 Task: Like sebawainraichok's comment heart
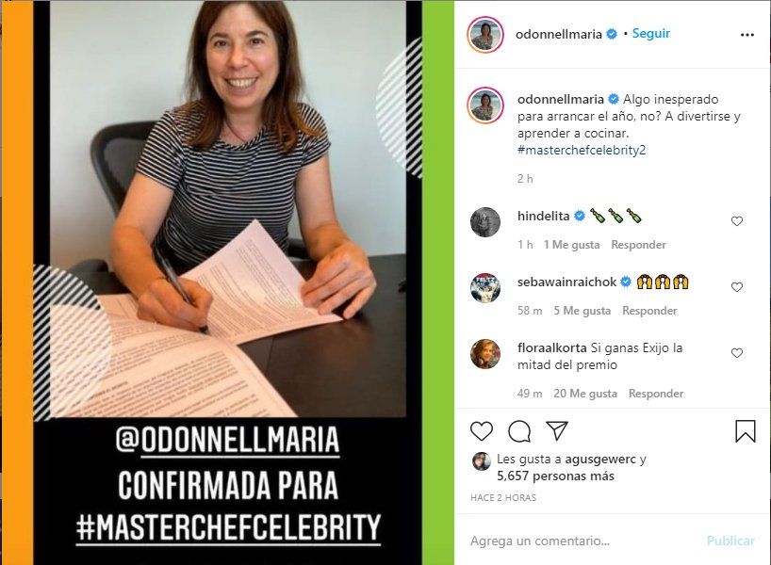(x=736, y=287)
